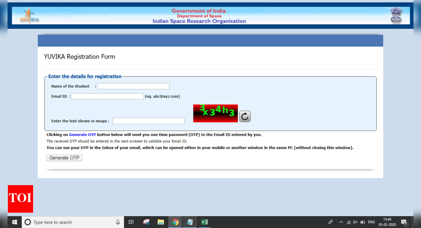Screen dimensions: 421x228
Task: Click the 'Email ID' label
Action: [x=59, y=96]
